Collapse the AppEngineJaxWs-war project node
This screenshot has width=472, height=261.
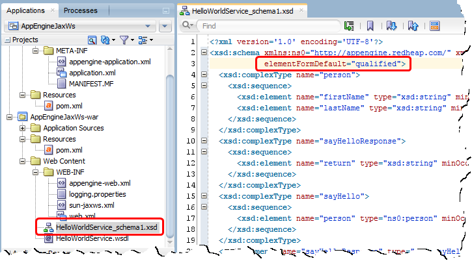(9, 117)
